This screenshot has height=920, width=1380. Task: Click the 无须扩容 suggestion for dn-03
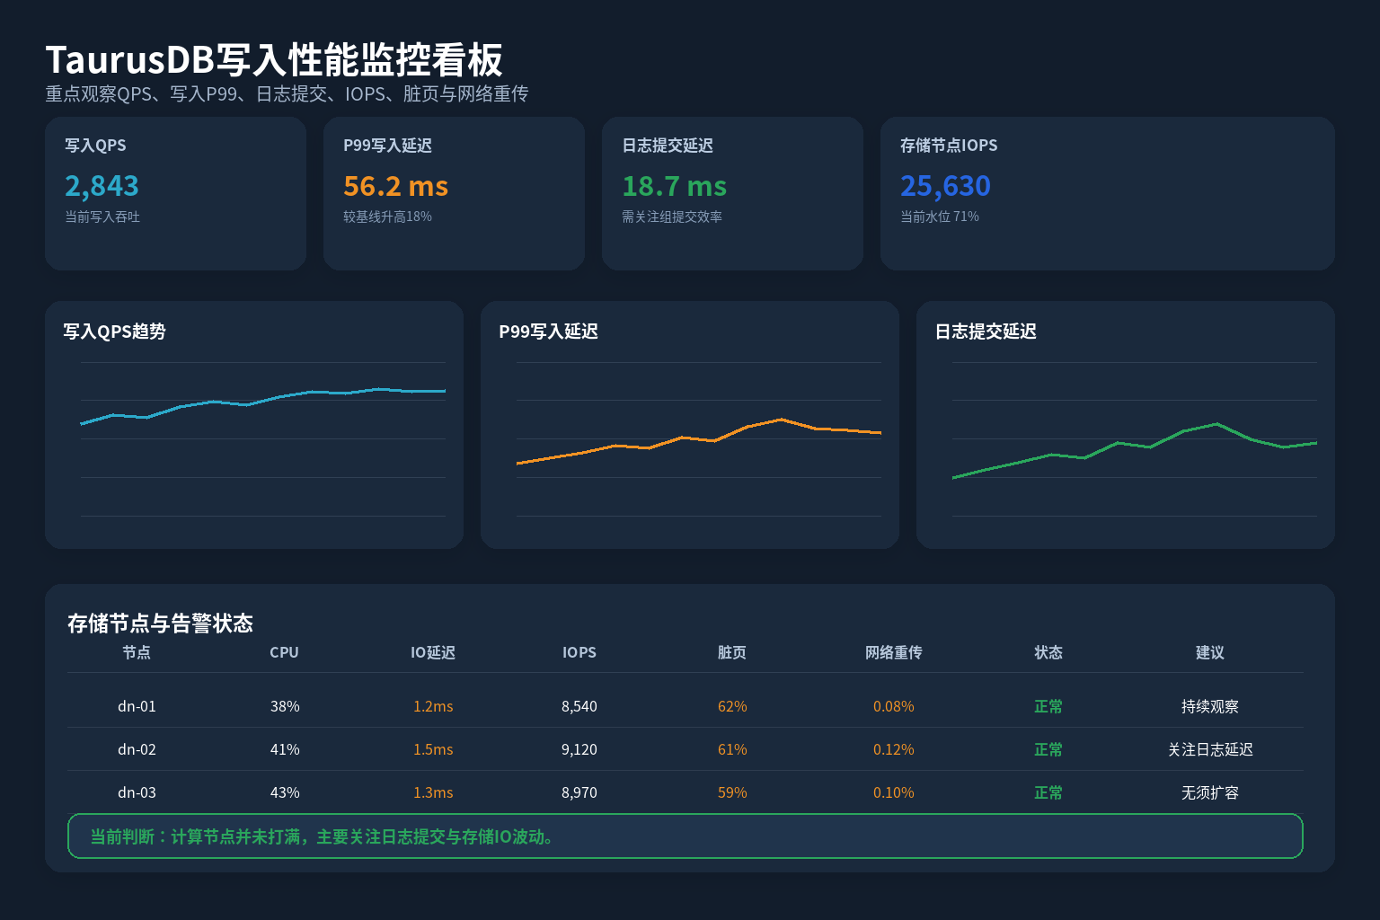(1210, 792)
